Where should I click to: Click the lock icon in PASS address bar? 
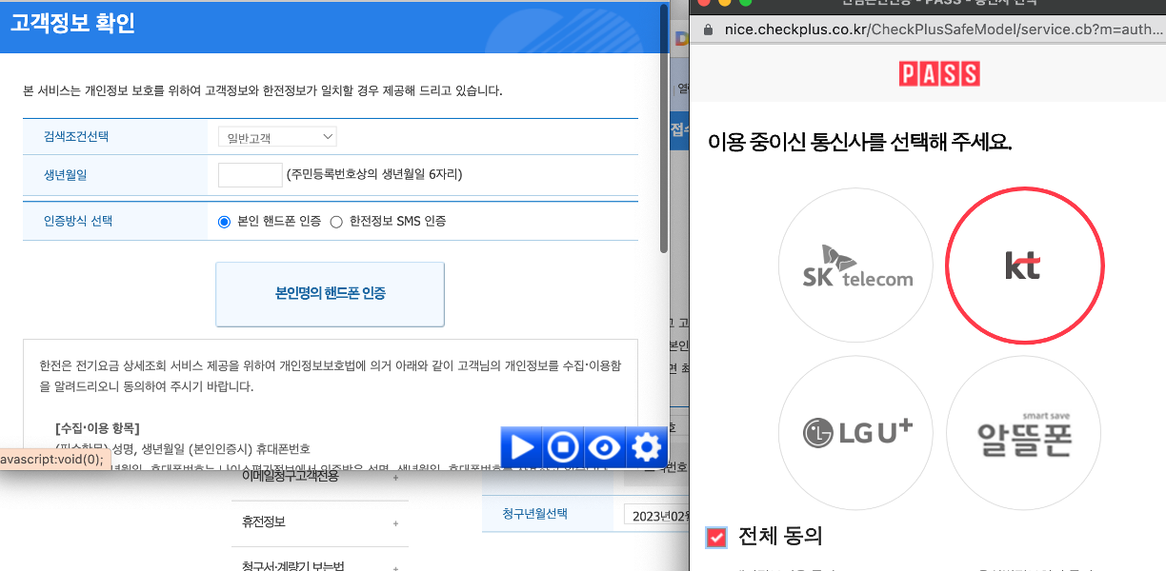707,29
